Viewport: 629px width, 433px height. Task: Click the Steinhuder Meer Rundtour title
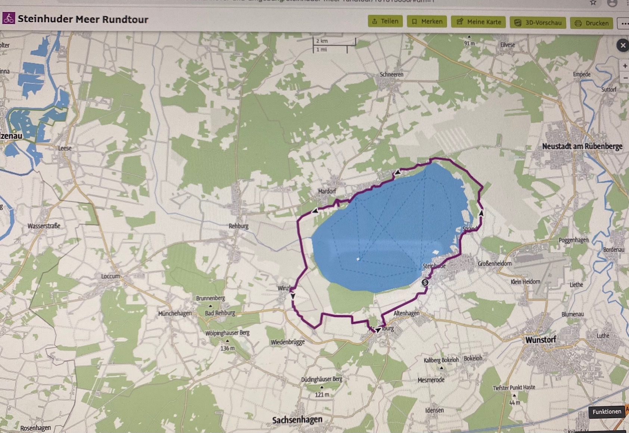83,19
